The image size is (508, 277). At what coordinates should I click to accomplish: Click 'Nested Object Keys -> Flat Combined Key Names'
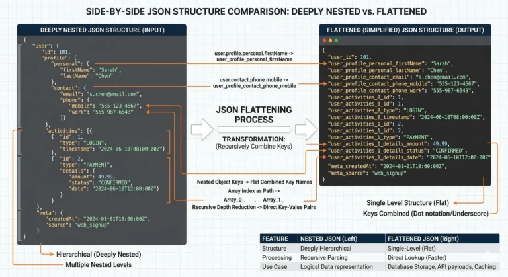coord(254,182)
